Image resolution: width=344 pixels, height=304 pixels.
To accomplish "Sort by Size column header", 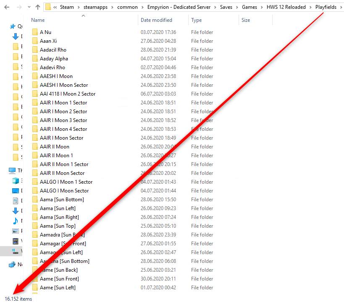I will coord(246,20).
